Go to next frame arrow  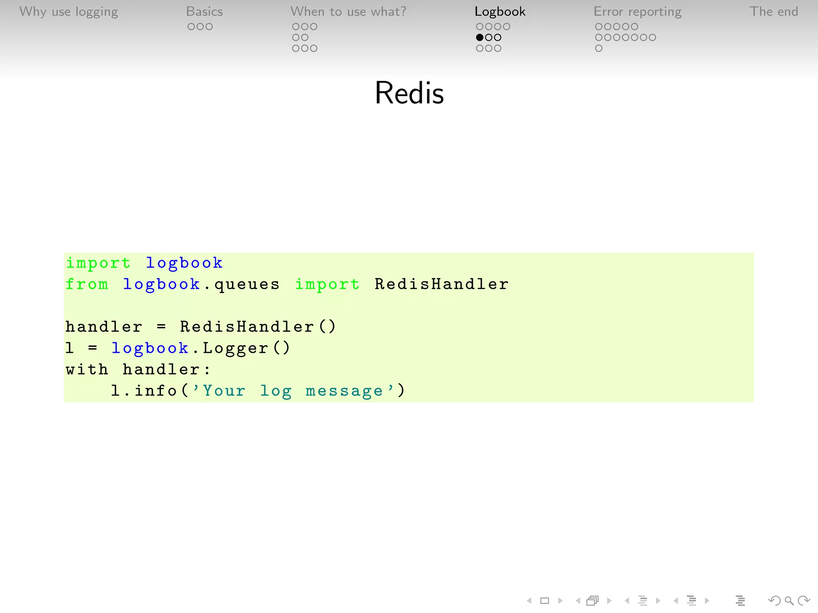tap(609, 600)
